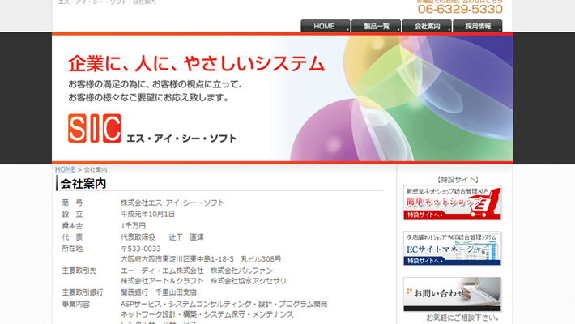Click the 主要取引銀行 row label
Viewport: 575px width, 324px height.
(x=83, y=292)
